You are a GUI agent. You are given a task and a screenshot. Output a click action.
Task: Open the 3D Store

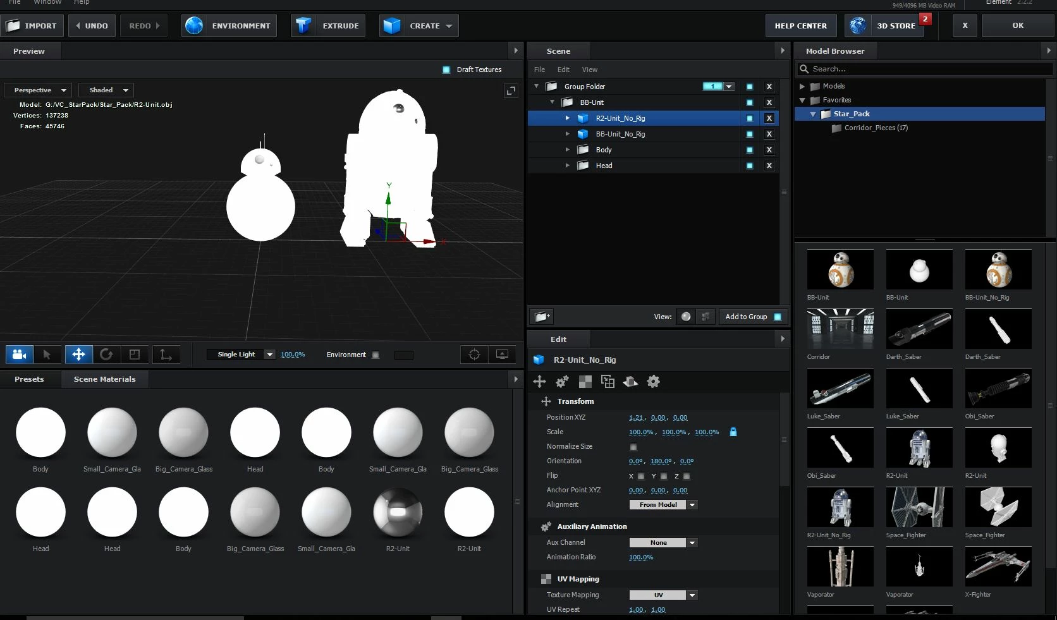pyautogui.click(x=884, y=26)
